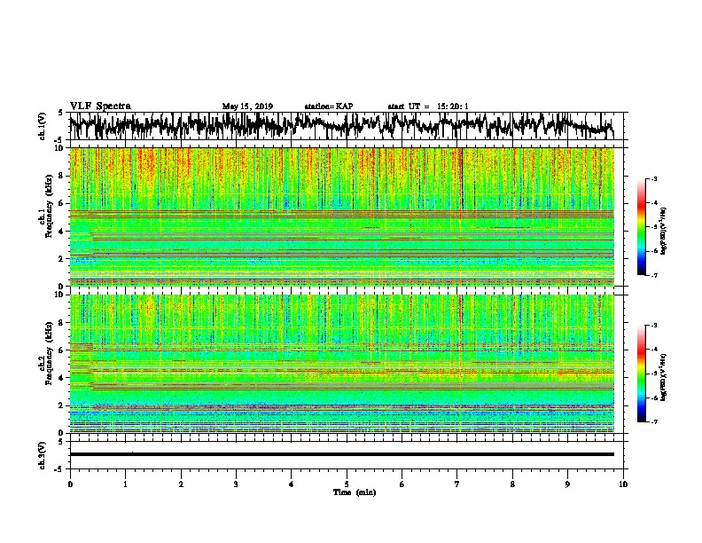
Task: Click the "station=KAP" header text
Action: pos(329,106)
